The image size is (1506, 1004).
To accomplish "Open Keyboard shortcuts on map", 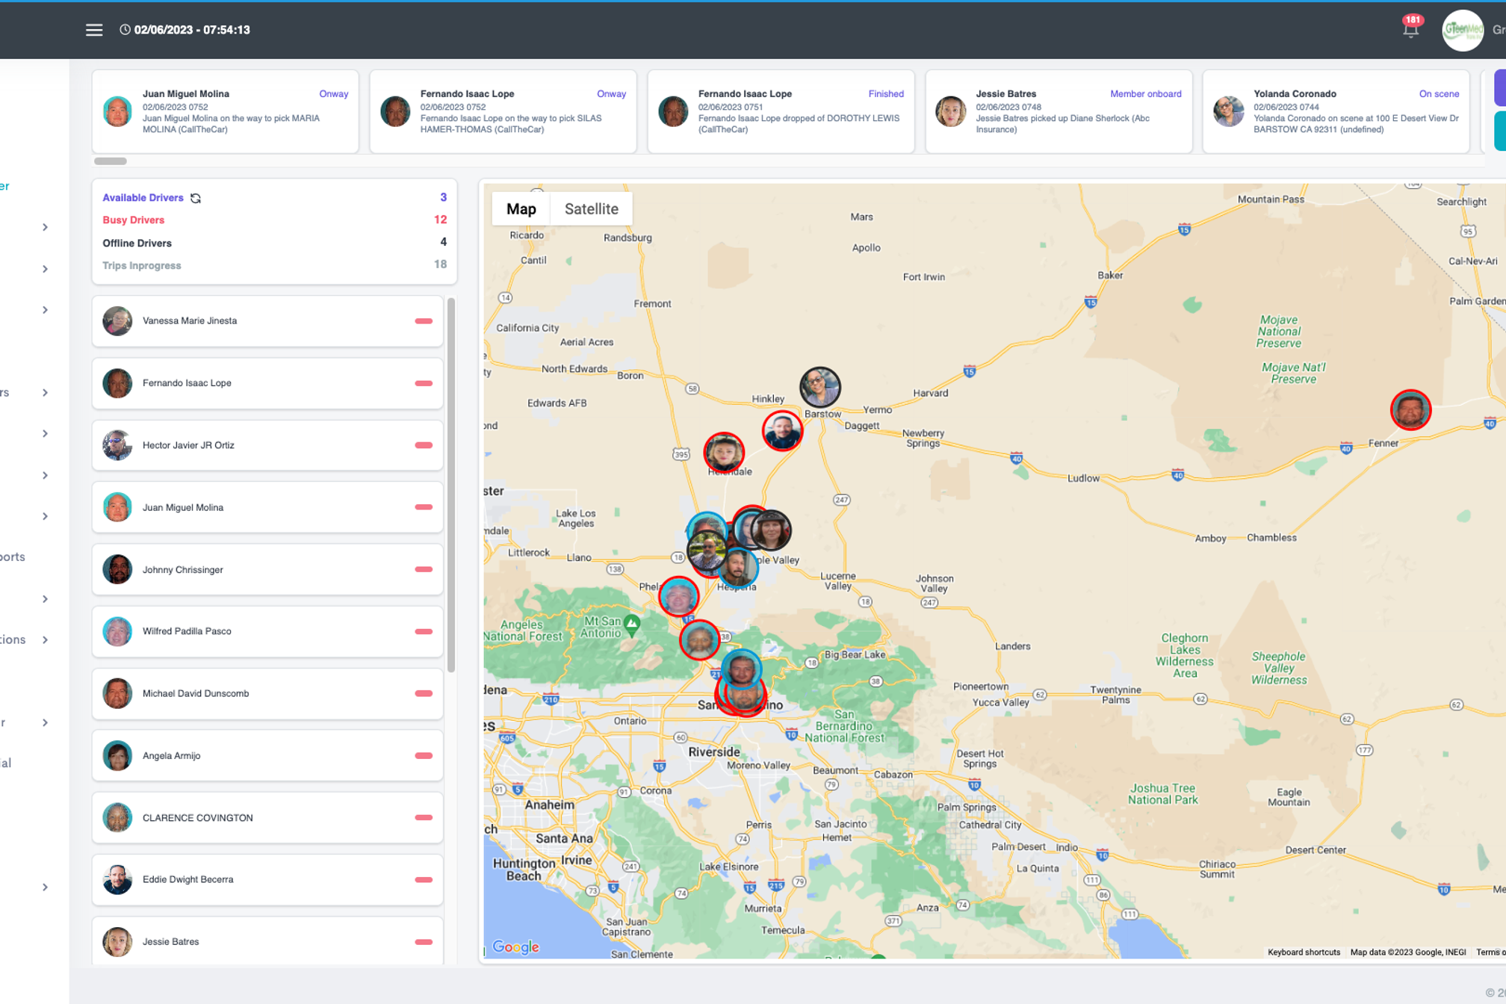I will pyautogui.click(x=1303, y=952).
